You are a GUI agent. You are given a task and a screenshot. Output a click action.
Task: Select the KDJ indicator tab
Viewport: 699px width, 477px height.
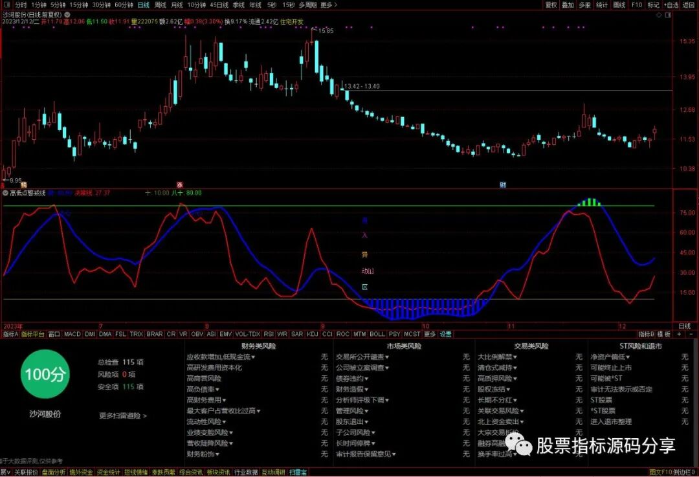[313, 334]
